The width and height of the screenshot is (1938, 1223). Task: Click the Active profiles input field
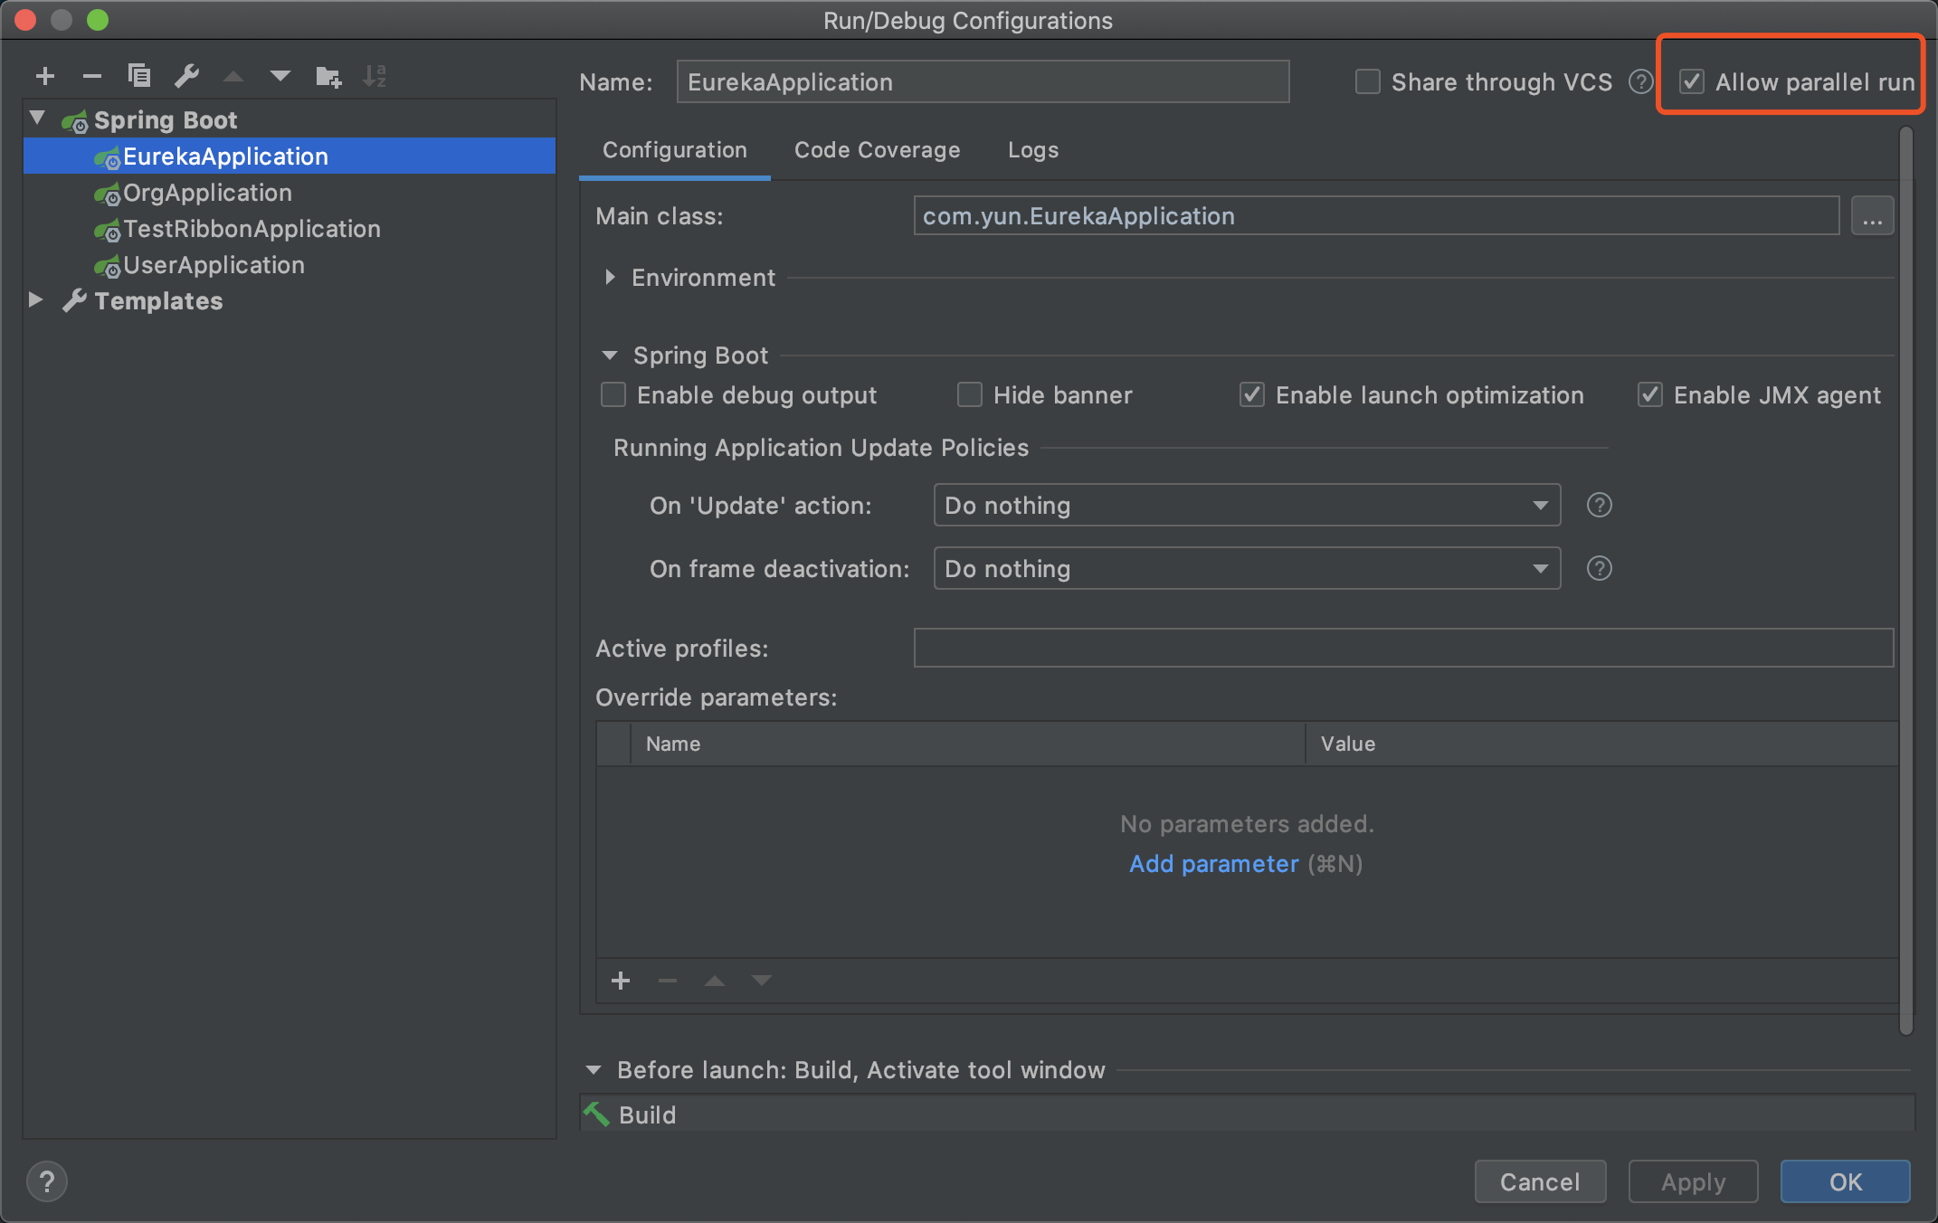point(1402,648)
